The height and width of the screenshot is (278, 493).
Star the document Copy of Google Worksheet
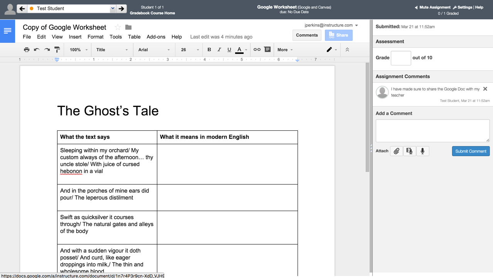(x=118, y=27)
